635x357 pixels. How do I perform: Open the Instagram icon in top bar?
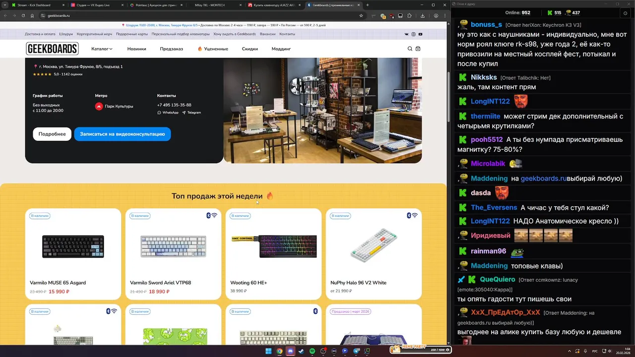[413, 34]
